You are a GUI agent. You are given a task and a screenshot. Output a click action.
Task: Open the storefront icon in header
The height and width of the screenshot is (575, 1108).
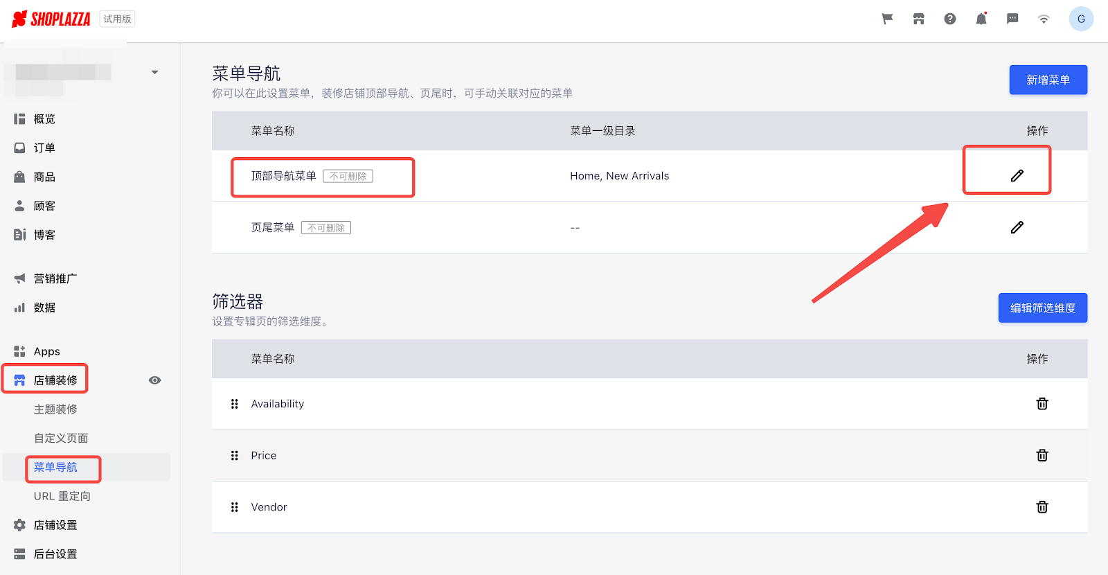click(x=919, y=19)
